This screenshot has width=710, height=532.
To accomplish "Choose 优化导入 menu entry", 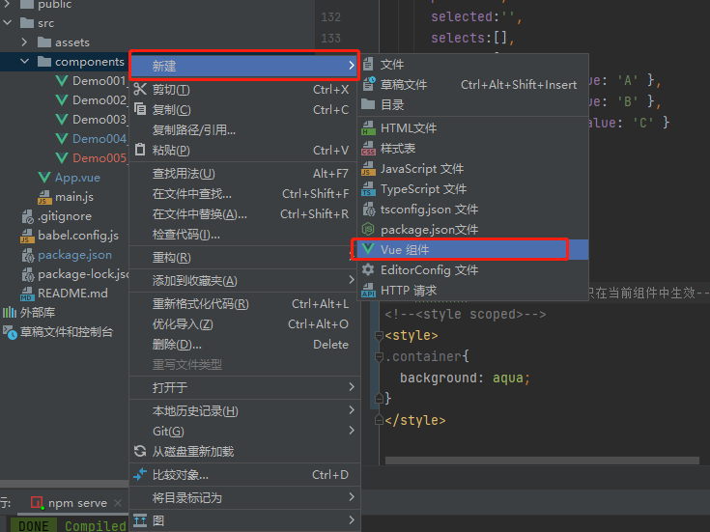I will click(x=244, y=324).
